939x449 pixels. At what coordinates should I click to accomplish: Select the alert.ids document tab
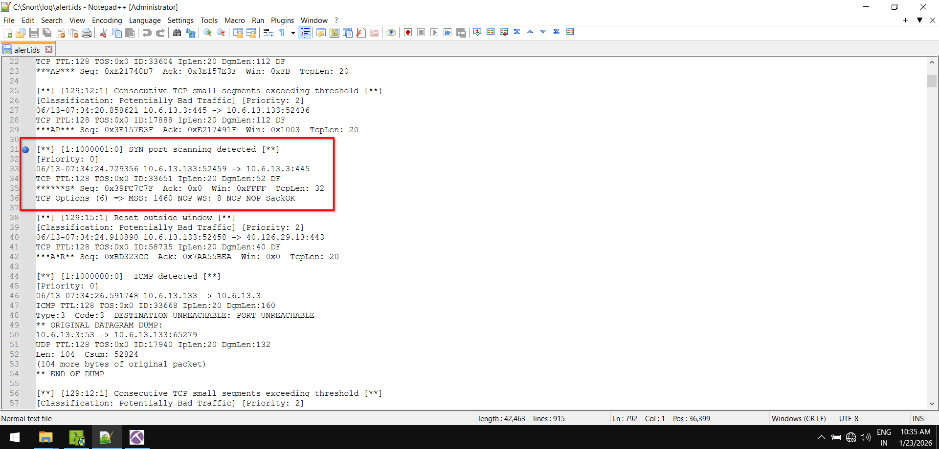click(x=28, y=49)
